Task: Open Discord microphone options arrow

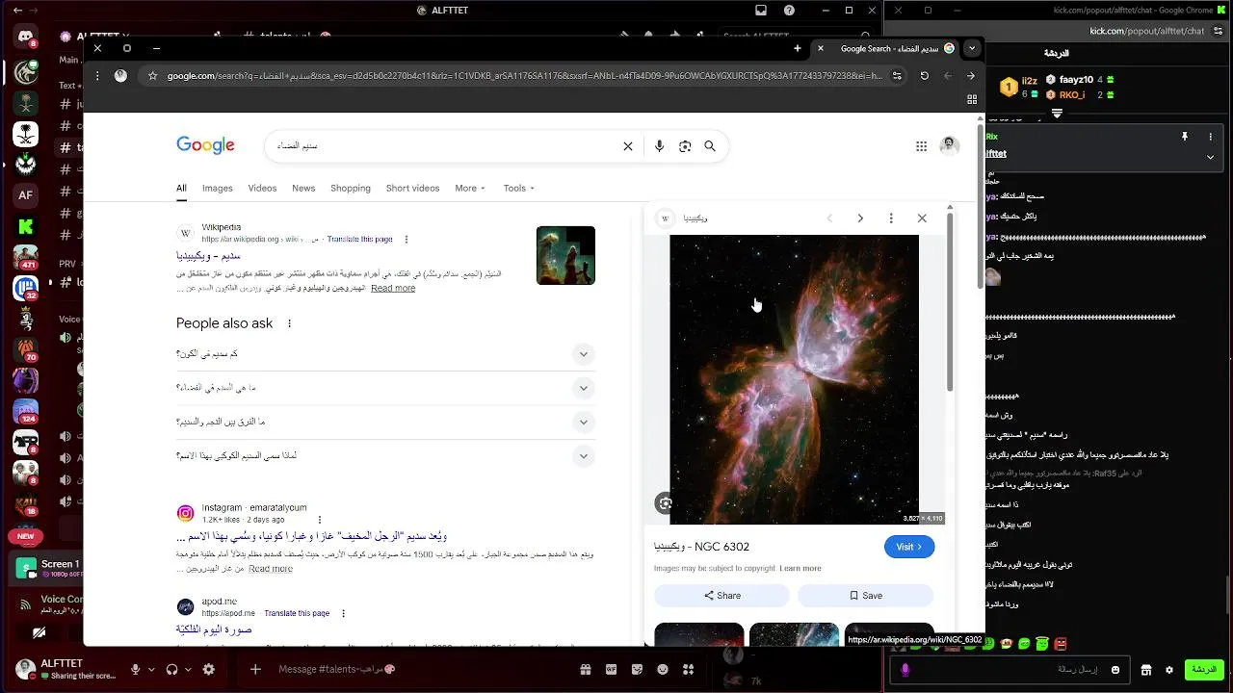Action: point(151,669)
